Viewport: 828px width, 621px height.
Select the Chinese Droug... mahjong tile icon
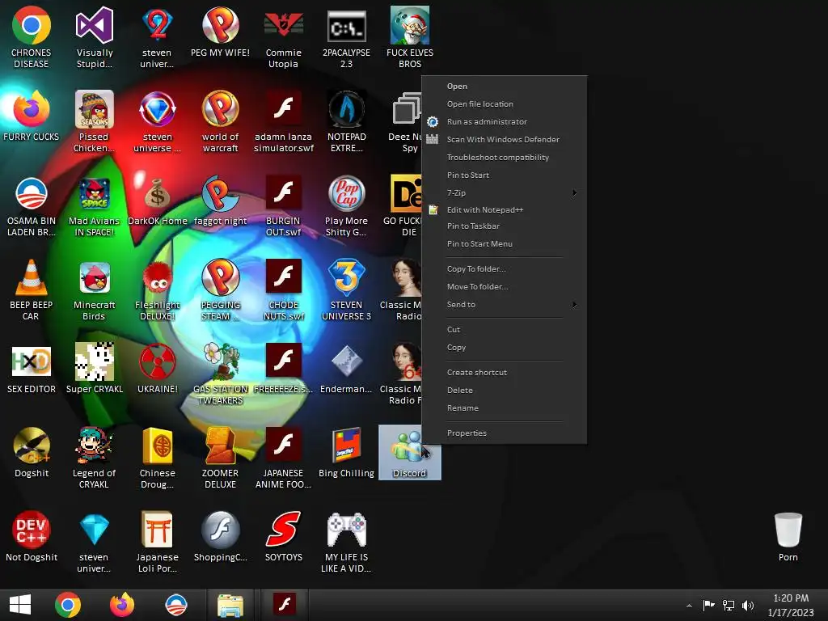click(158, 458)
